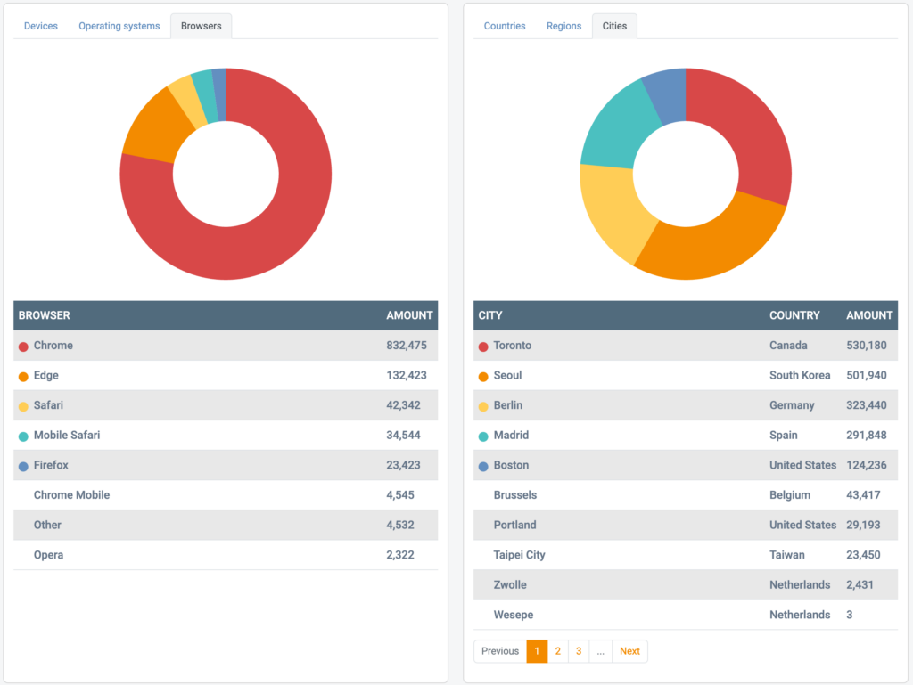Select the Seoul row in the cities table
The image size is (913, 685).
point(624,375)
